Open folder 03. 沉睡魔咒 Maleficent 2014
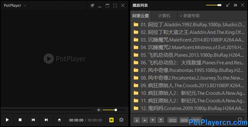The image size is (248, 127). 189,40
